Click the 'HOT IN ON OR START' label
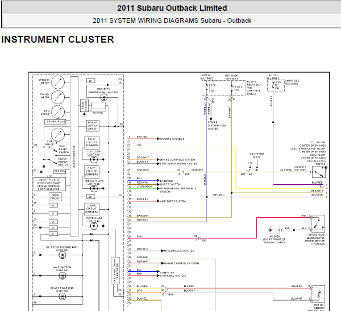341x311 pixels. (x=232, y=77)
